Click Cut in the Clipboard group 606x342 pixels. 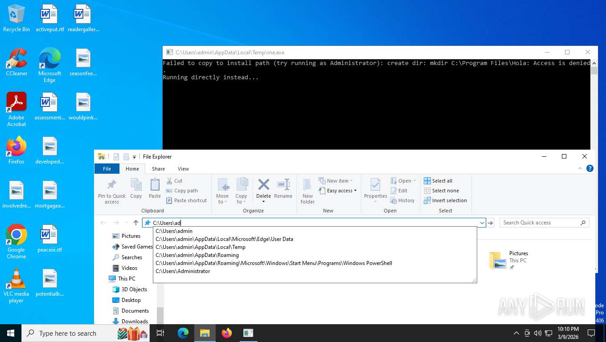(174, 181)
